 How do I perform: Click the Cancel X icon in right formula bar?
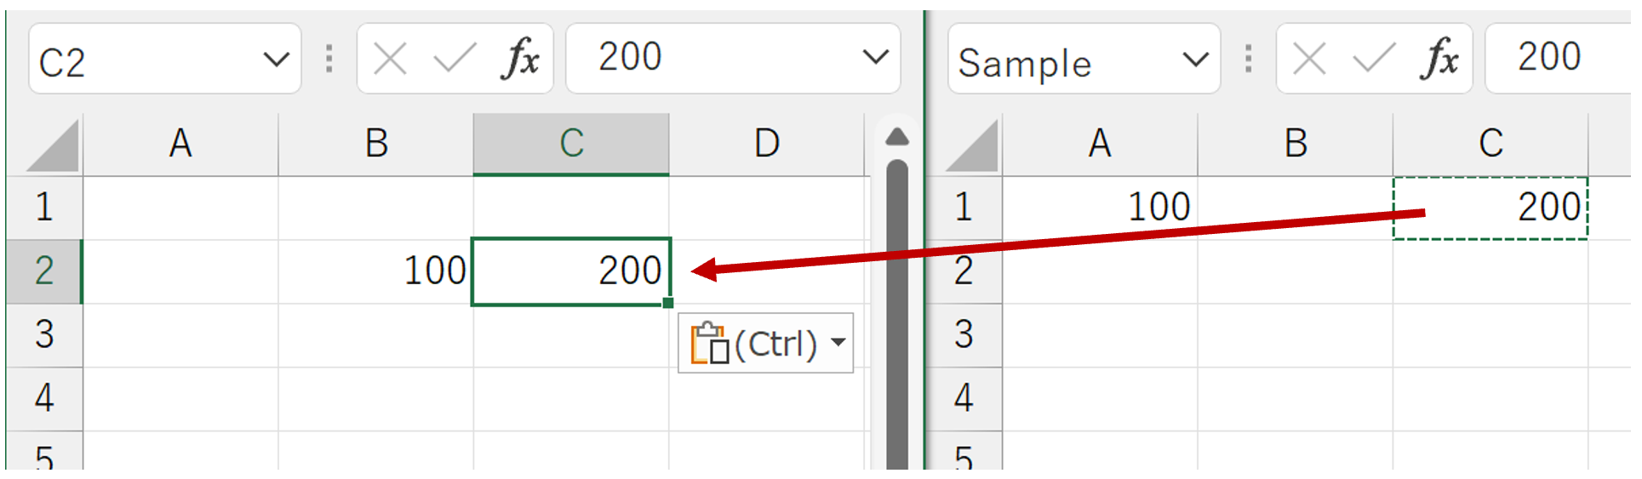pyautogui.click(x=1309, y=59)
